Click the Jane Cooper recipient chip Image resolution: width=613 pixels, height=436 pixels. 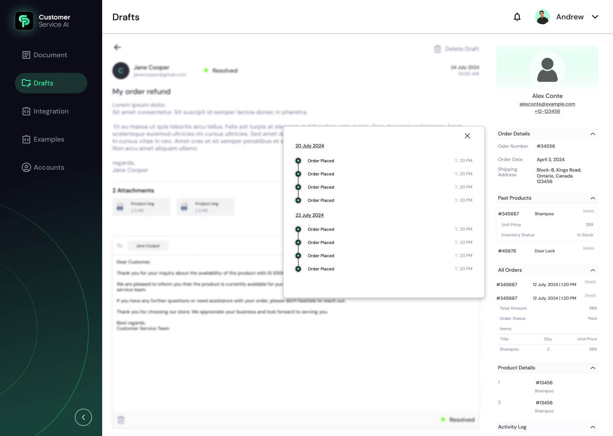[148, 246]
